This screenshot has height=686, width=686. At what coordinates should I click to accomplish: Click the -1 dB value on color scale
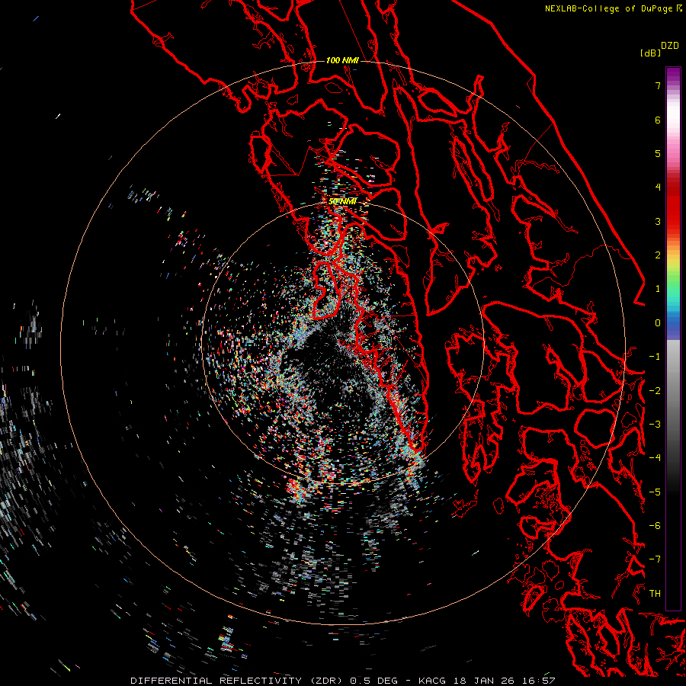[x=655, y=357]
